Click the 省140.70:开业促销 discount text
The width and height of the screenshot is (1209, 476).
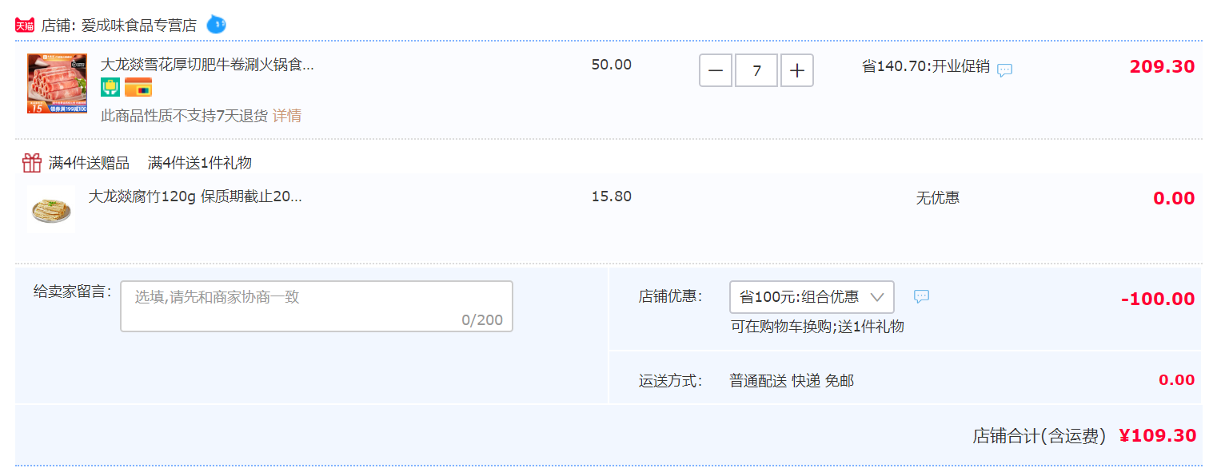926,66
